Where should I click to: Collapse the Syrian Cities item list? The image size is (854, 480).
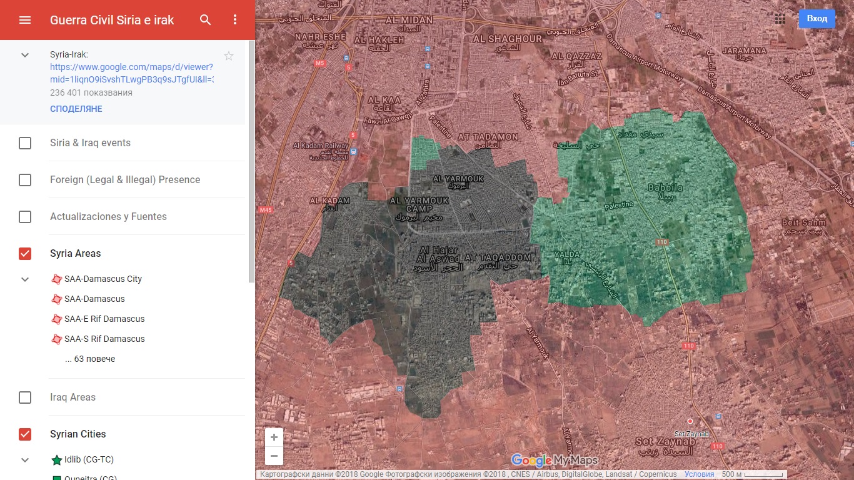tap(25, 460)
